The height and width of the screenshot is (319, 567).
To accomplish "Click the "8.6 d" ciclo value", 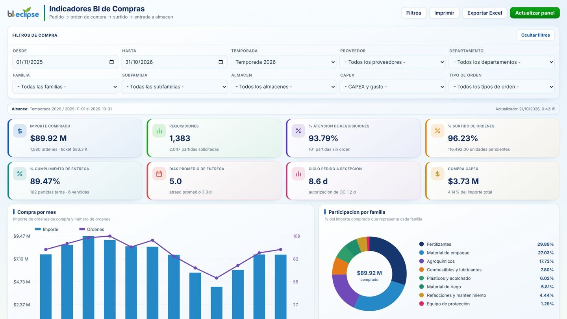I will [x=318, y=181].
